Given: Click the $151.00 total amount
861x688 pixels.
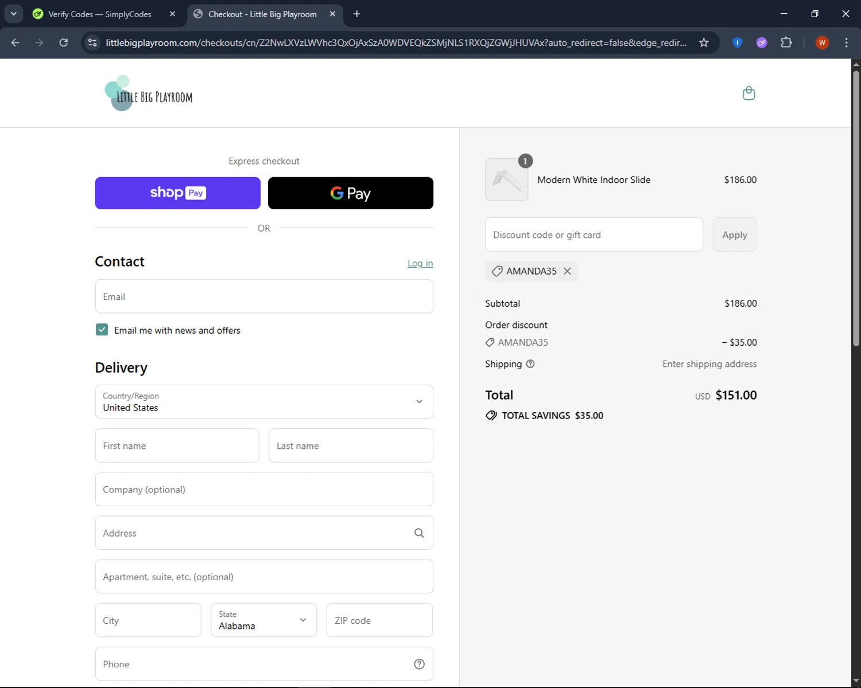Looking at the screenshot, I should click(x=736, y=395).
